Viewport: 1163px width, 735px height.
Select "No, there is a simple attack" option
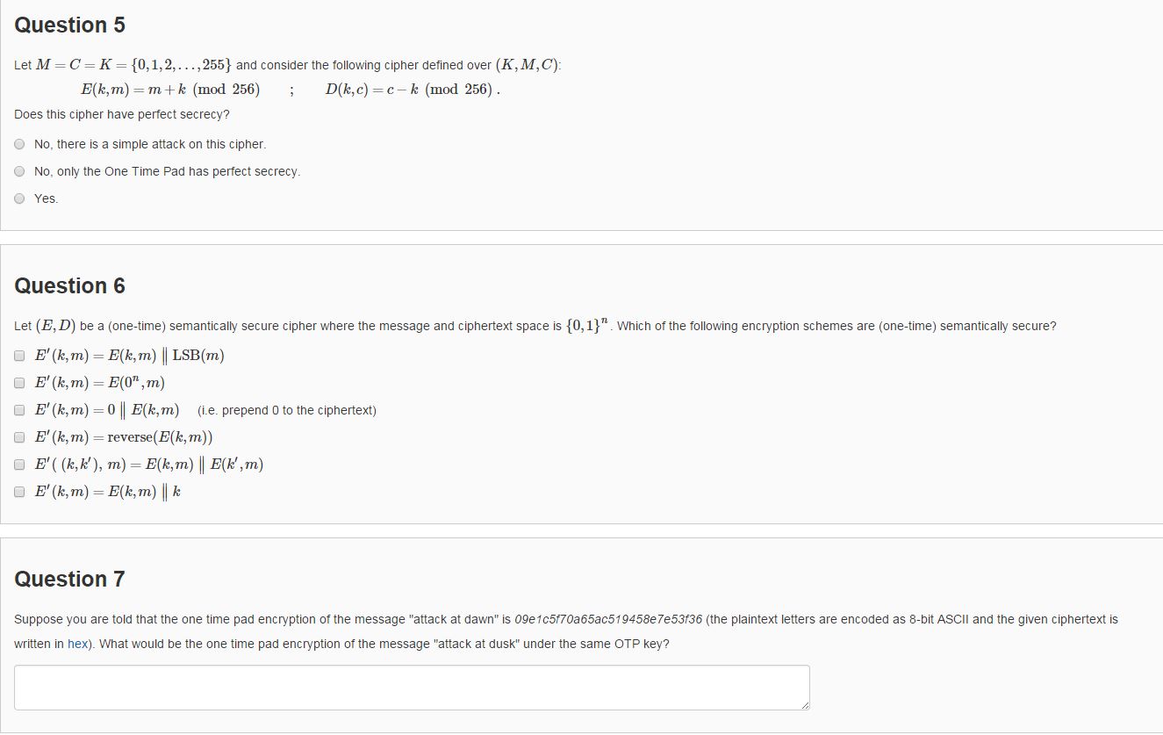[x=20, y=144]
